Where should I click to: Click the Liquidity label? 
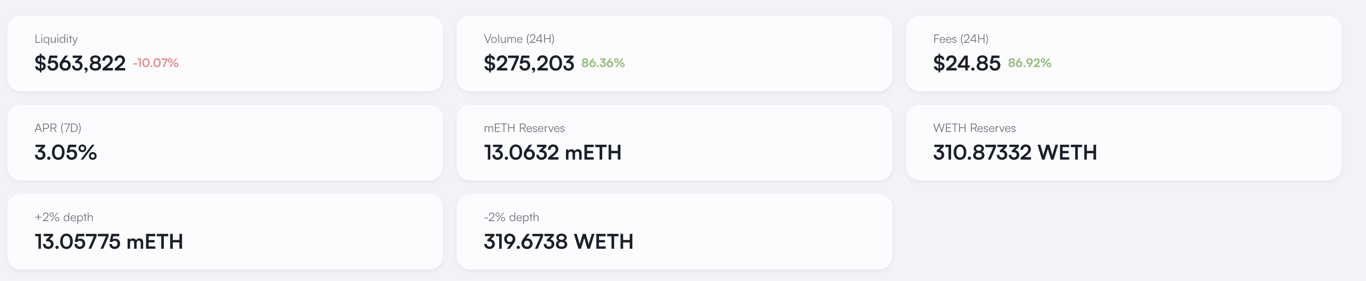point(56,39)
